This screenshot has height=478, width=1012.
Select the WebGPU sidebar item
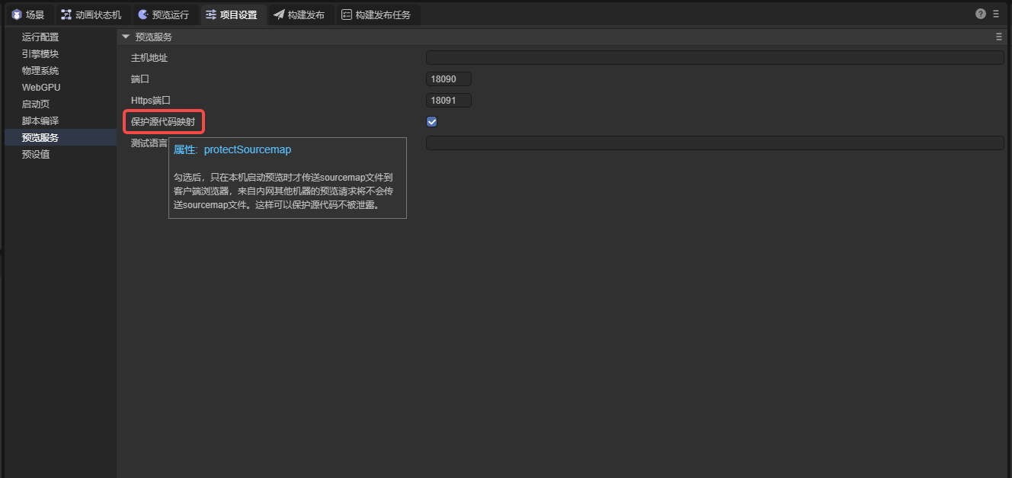click(41, 88)
